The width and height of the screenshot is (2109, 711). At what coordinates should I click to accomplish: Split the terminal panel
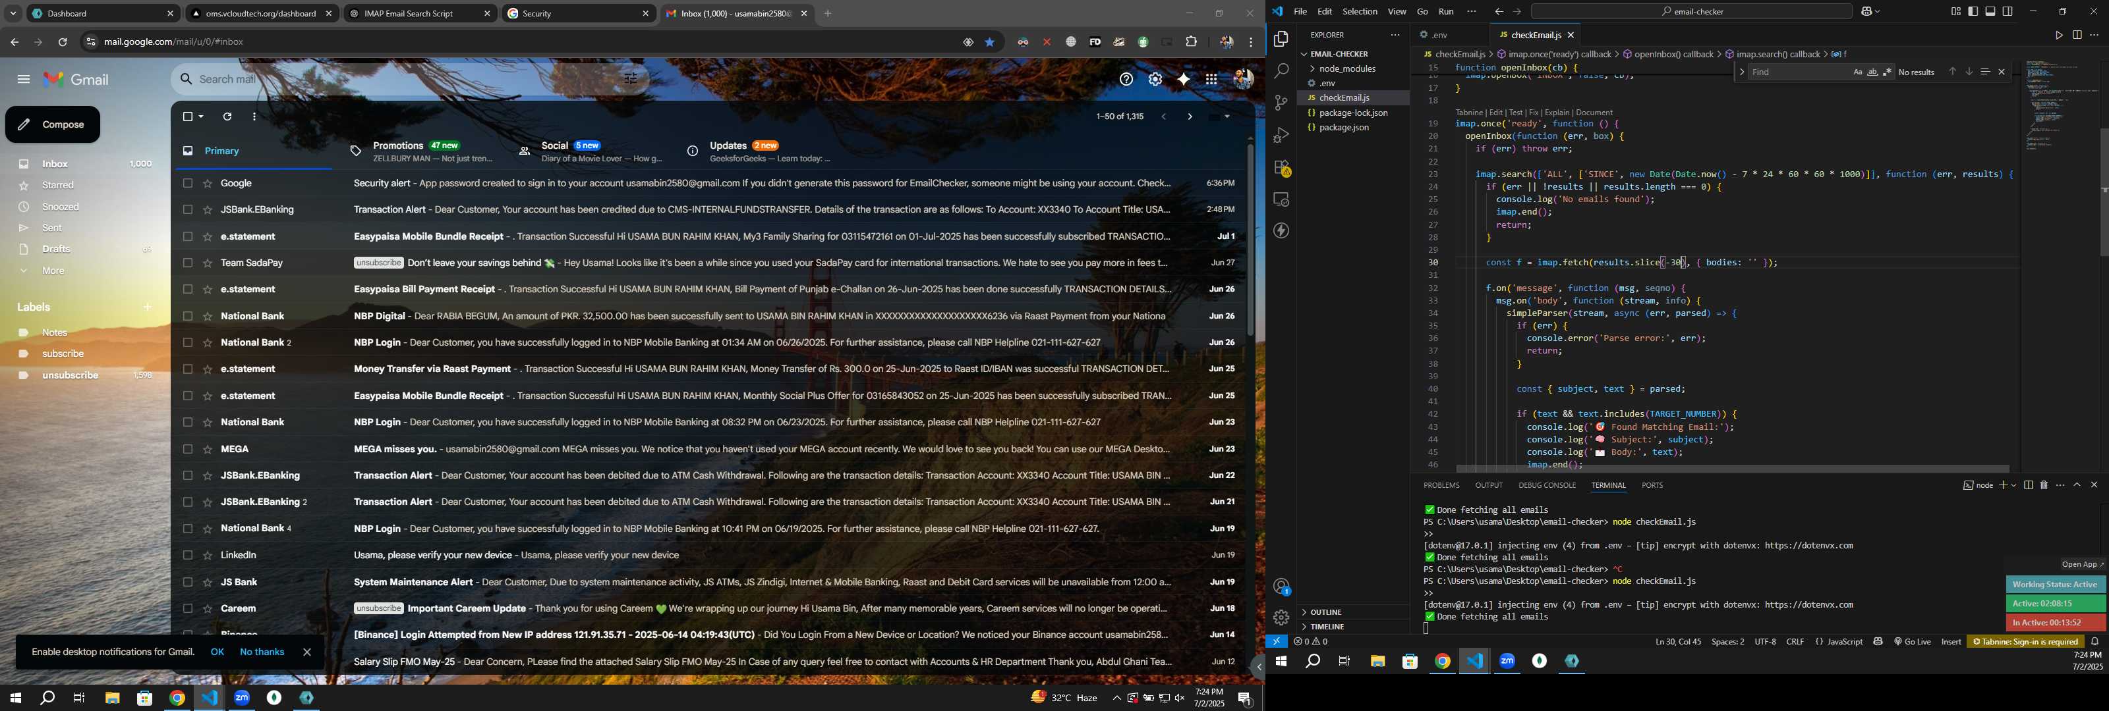2028,485
